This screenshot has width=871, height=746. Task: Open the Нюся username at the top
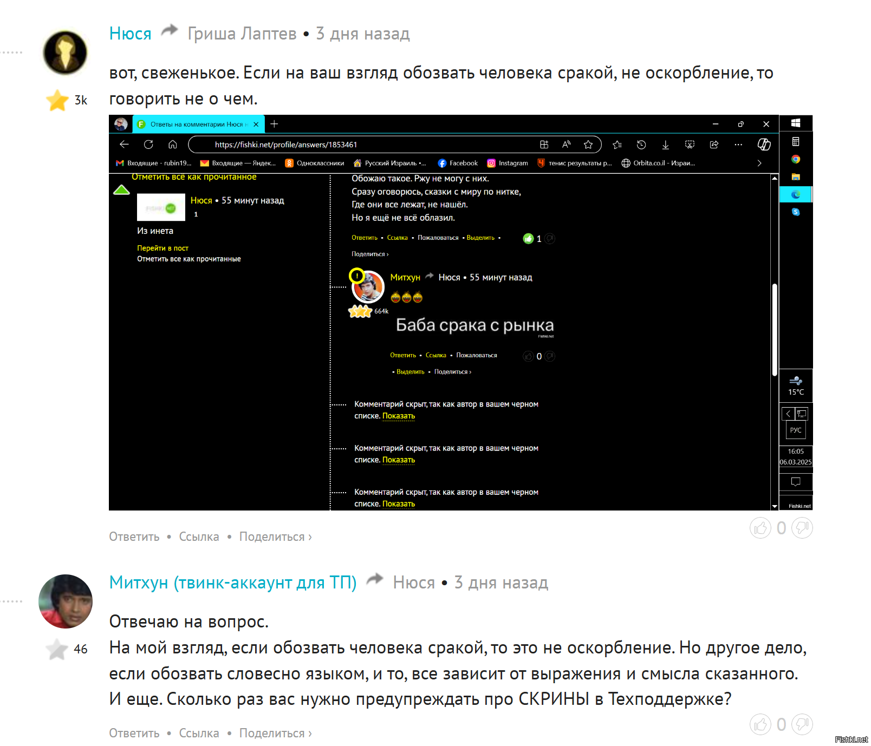130,34
